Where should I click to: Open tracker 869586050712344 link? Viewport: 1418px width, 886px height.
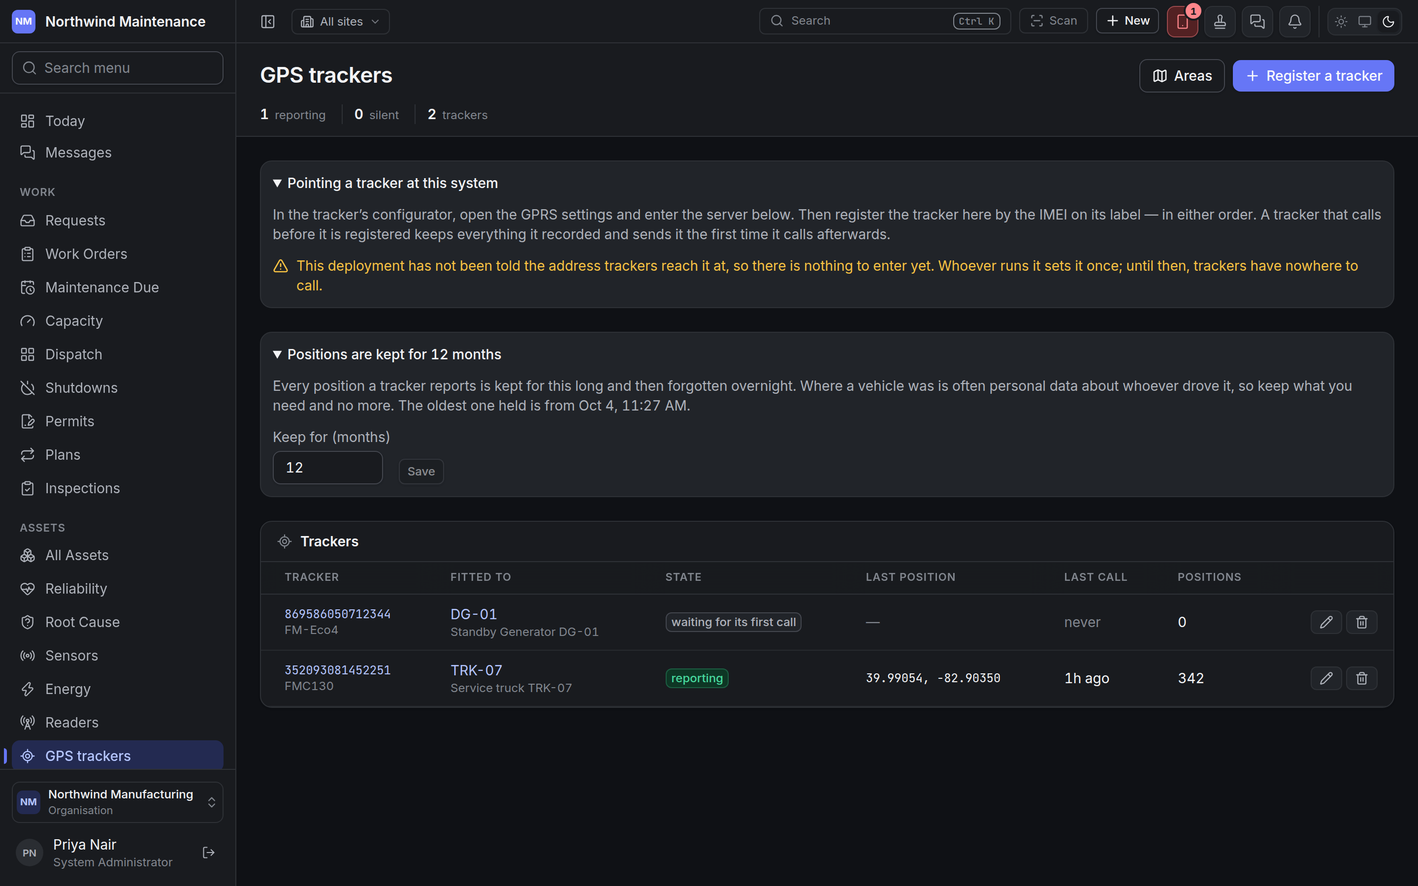[x=337, y=613]
